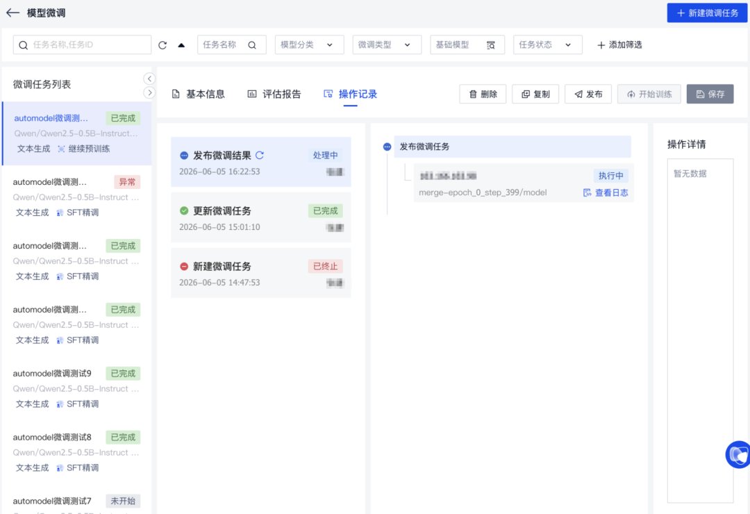Open the 任务状态 dropdown

click(x=548, y=44)
